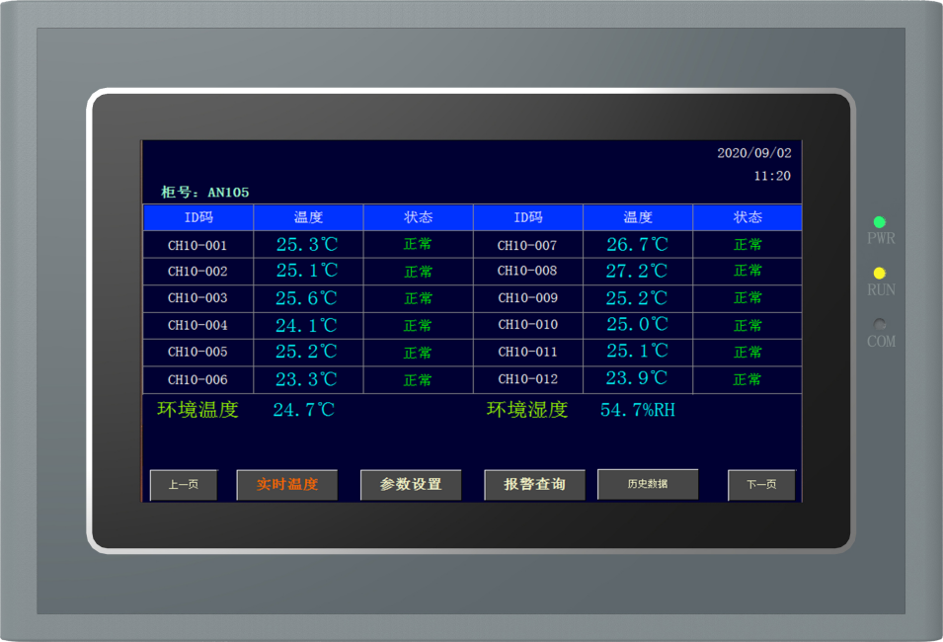Go to next page with 下一页
Viewport: 943px width, 642px height.
click(x=760, y=485)
